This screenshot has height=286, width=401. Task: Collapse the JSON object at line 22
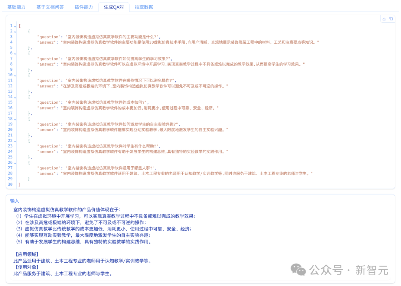coord(15,141)
